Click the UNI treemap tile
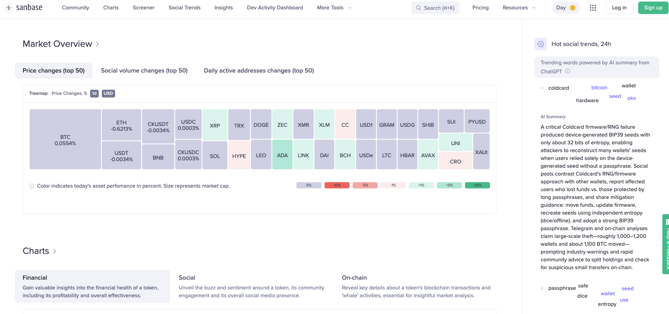This screenshot has width=669, height=314. [456, 142]
